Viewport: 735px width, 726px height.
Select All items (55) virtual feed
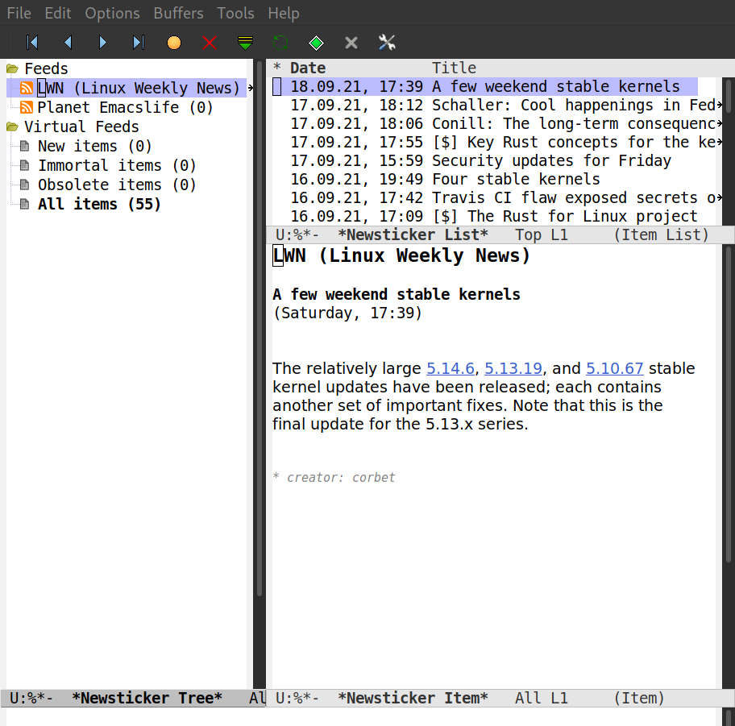pos(99,203)
